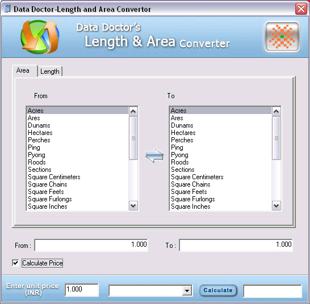Click From list scroll-up arrow
Screen dimensions: 310x304
click(x=133, y=112)
